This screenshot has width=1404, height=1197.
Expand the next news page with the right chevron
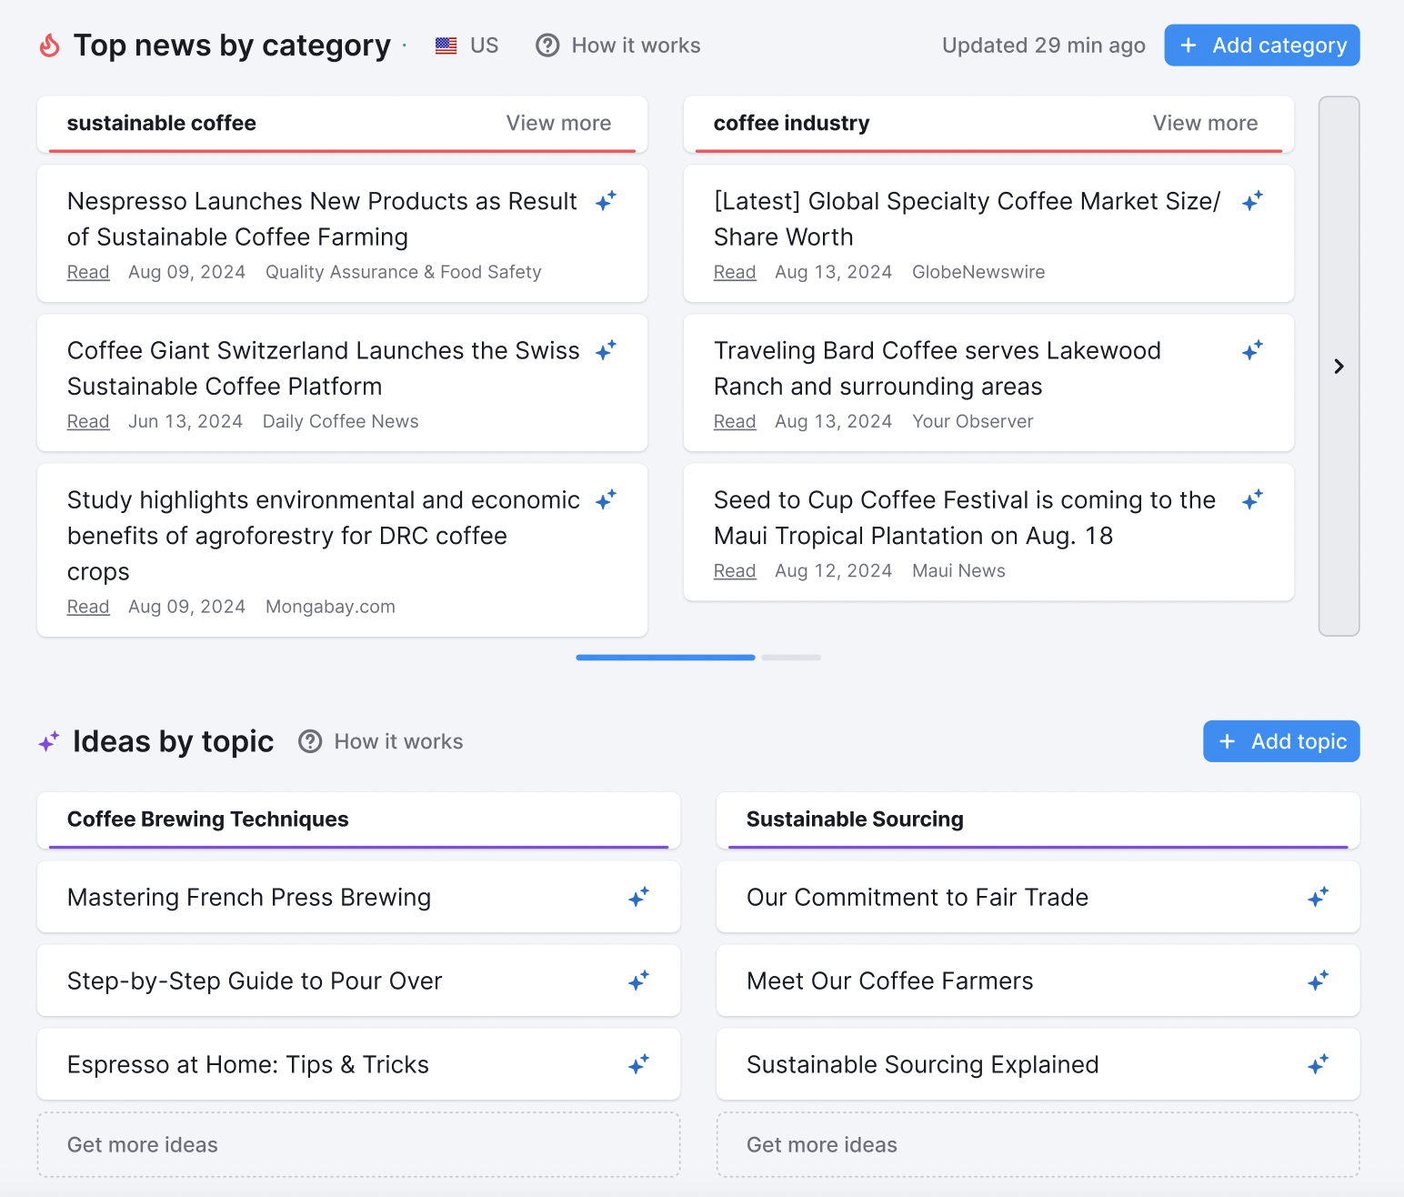click(1338, 366)
